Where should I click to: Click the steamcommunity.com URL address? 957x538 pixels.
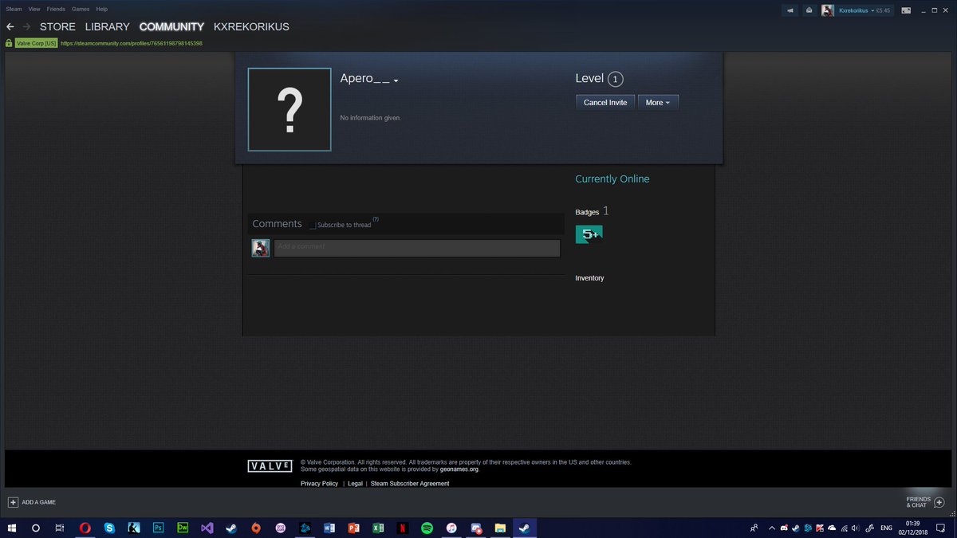132,43
